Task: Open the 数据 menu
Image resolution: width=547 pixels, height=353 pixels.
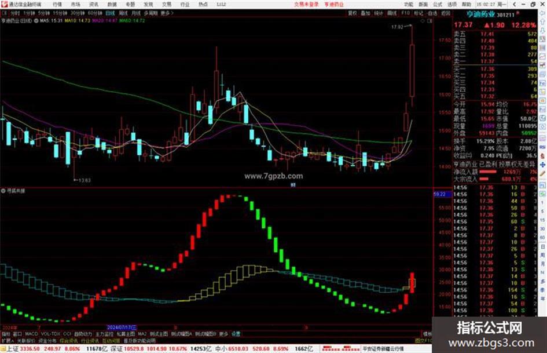Action: click(112, 4)
